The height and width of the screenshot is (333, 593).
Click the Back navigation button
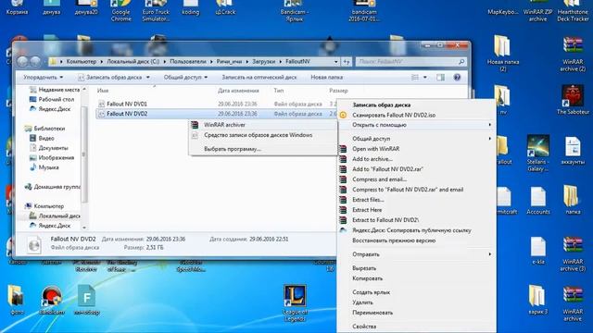tap(22, 61)
